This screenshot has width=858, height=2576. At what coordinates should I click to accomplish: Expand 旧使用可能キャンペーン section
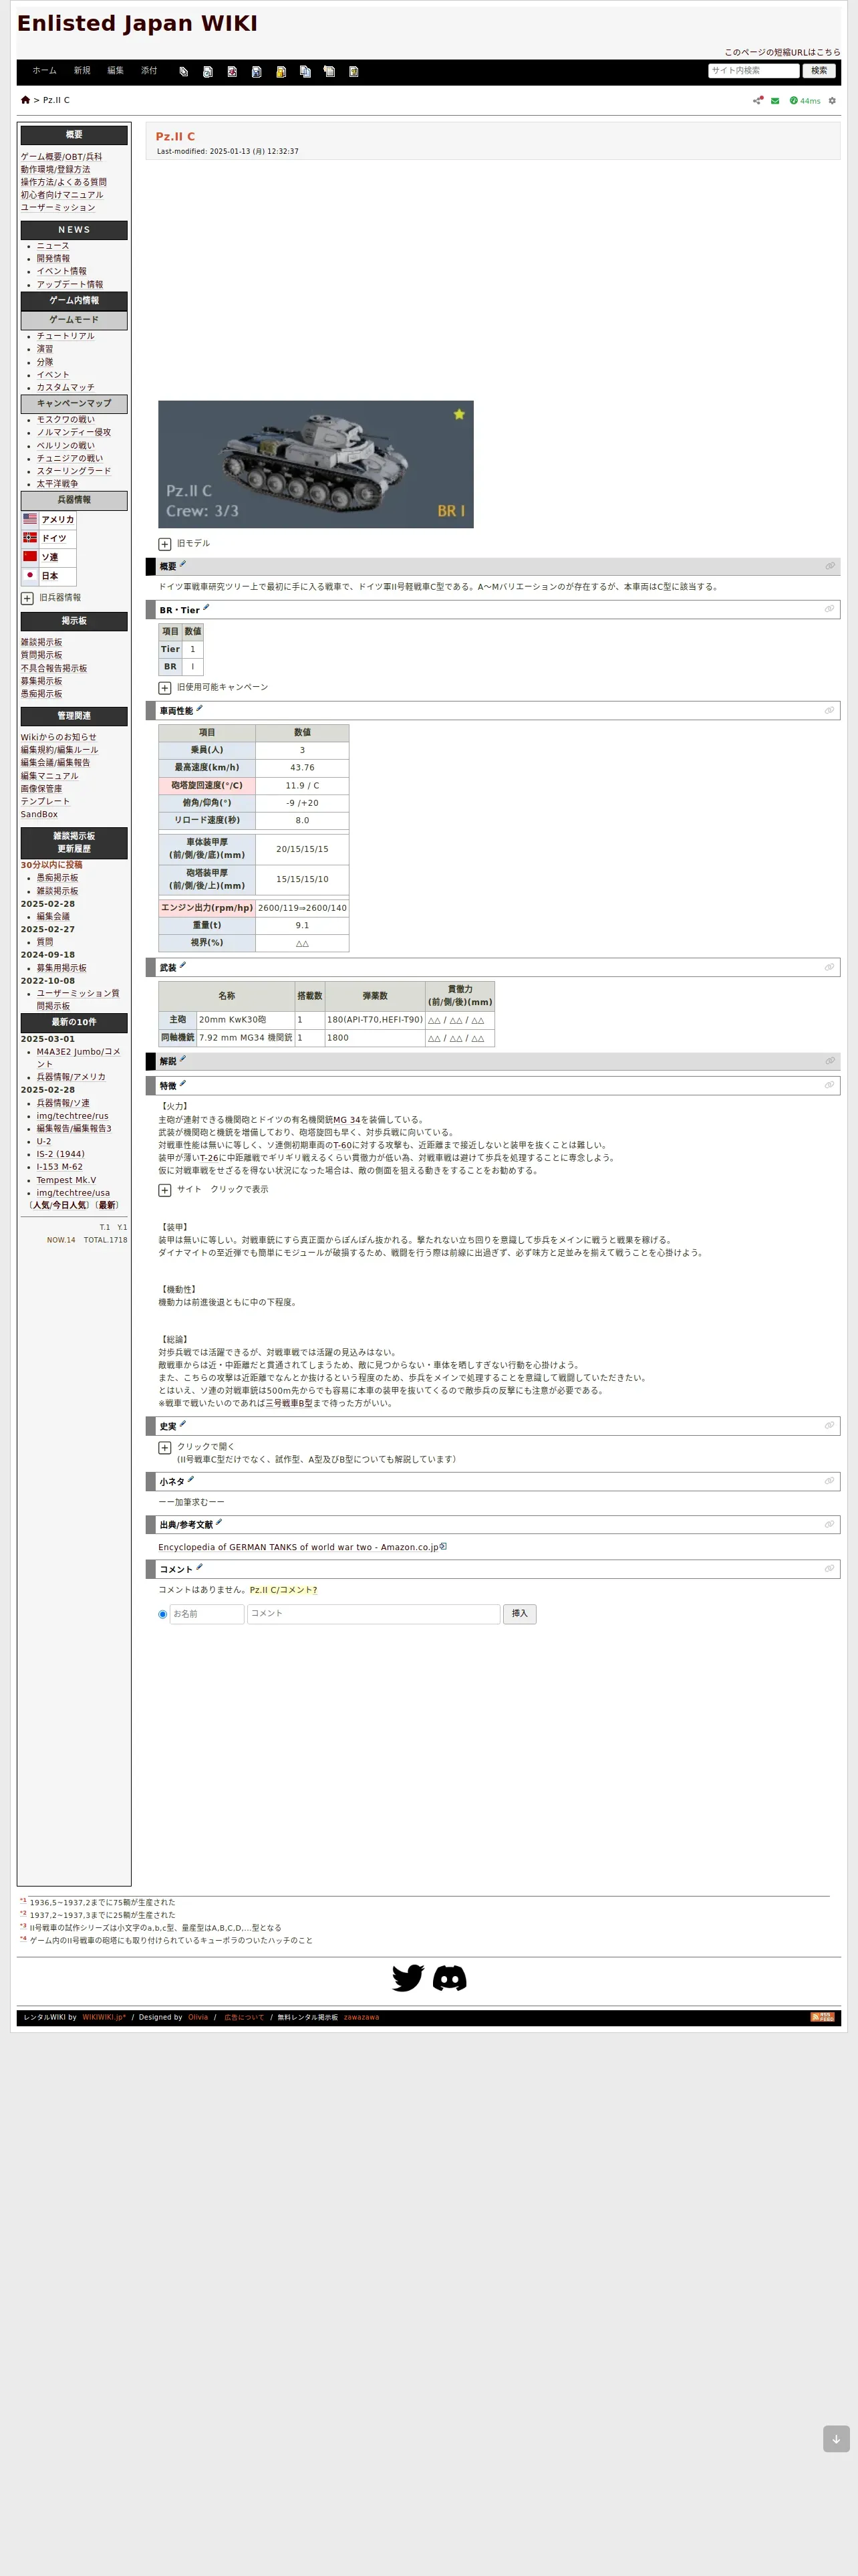pos(165,688)
